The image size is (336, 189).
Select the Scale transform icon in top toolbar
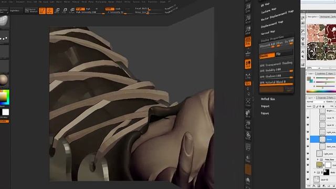[65, 10]
